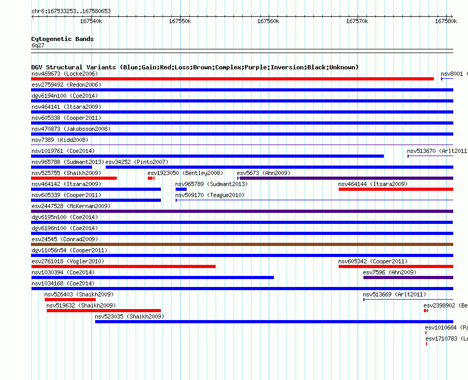Click nsv513670 (Arlt2011) variant label
This screenshot has height=380, width=468.
tap(438, 151)
